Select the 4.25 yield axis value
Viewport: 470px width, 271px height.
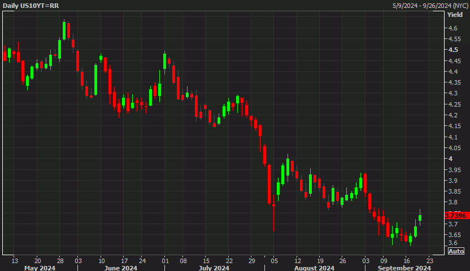coord(454,104)
